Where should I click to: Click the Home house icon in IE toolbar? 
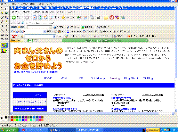[x=46, y=17]
